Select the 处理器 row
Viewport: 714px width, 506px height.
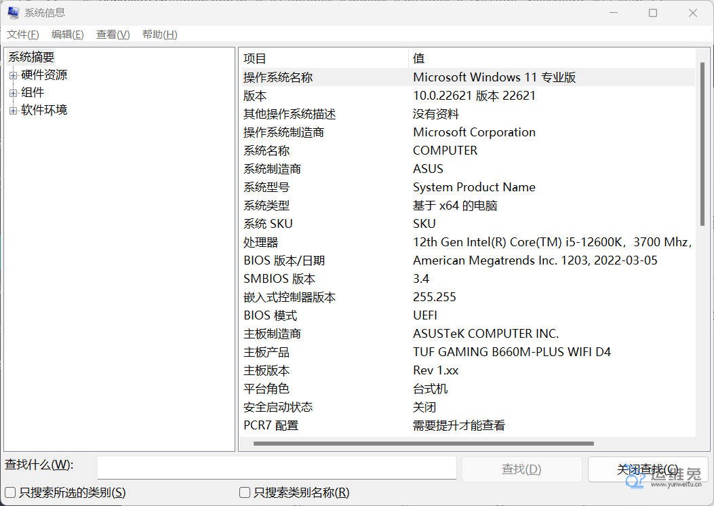tap(261, 242)
